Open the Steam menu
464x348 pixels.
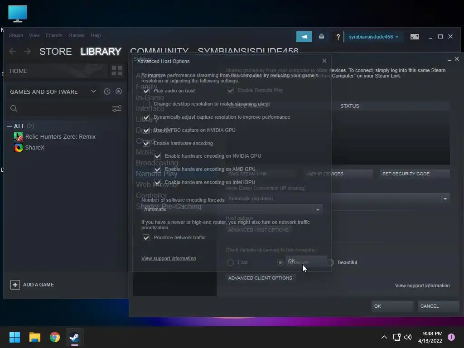coord(16,35)
